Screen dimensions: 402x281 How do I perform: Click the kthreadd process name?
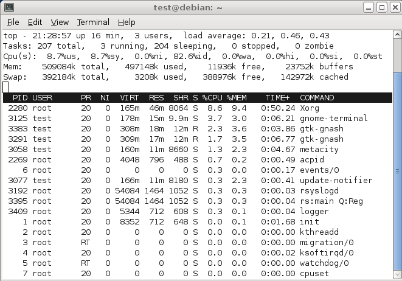319,232
